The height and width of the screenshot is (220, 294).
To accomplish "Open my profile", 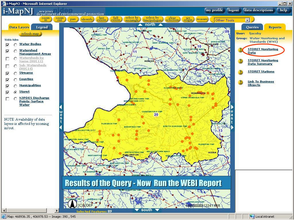I will 214,10.
